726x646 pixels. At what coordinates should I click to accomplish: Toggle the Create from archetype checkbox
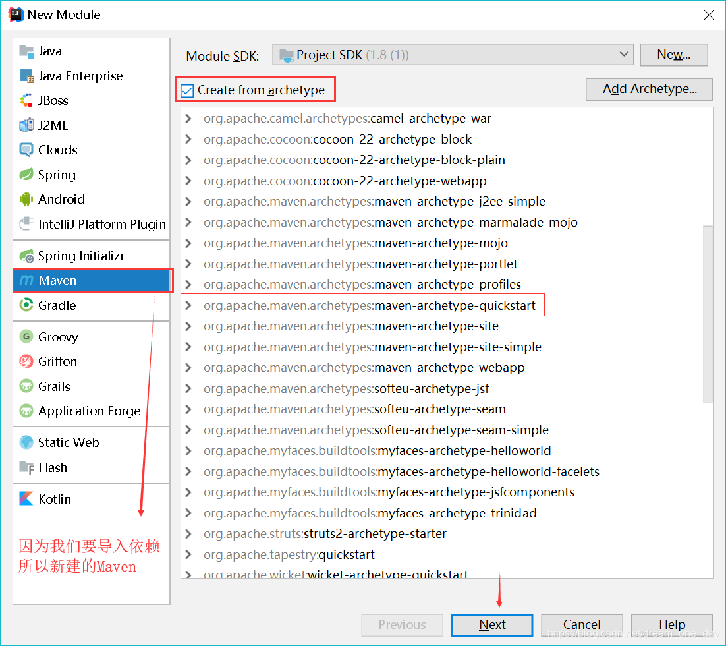[187, 90]
